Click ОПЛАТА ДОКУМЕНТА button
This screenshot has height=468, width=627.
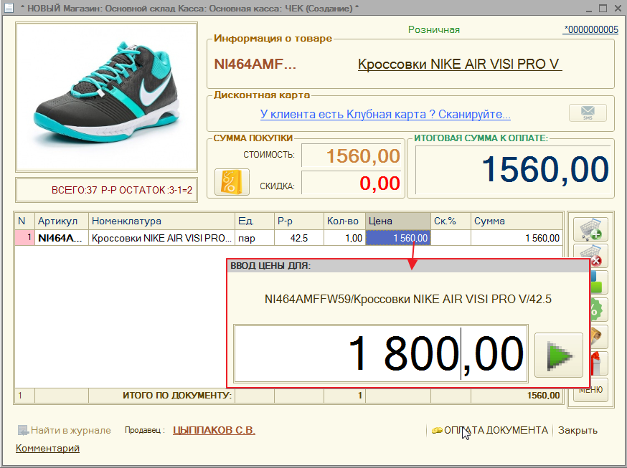(x=490, y=430)
